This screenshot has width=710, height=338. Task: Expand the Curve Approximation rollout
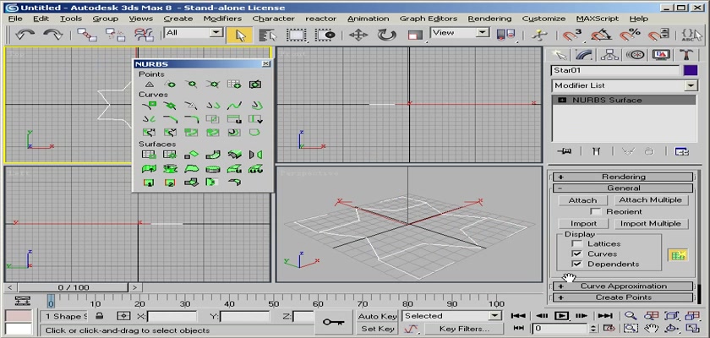[x=623, y=286]
